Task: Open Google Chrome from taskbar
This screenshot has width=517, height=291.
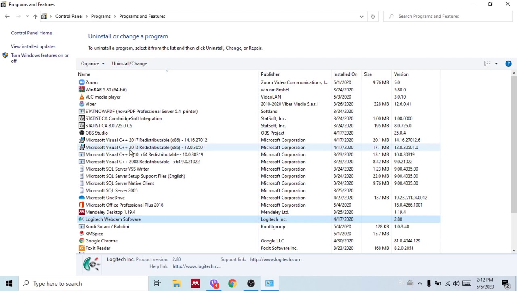Action: (232, 283)
